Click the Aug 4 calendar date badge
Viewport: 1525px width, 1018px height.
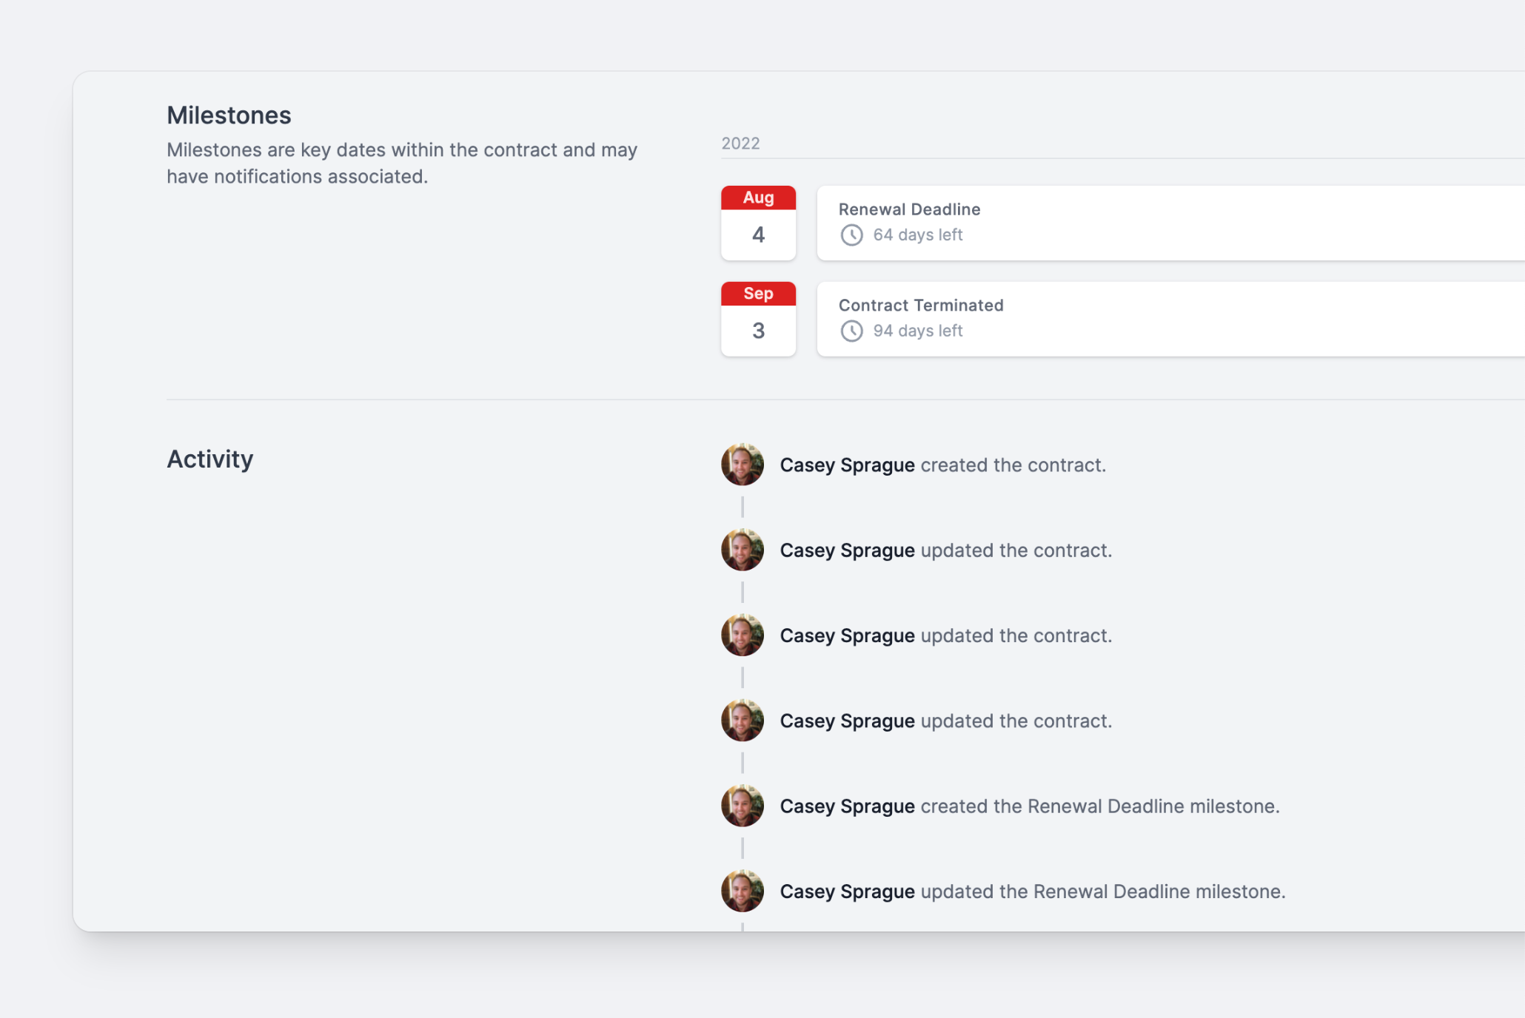(758, 223)
